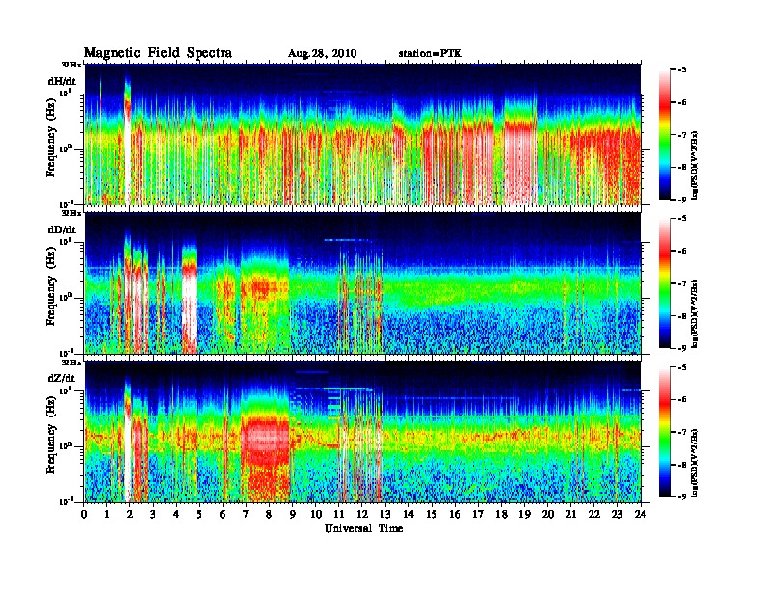
Task: Click hour tick label "18" on time axis
Action: click(x=501, y=514)
